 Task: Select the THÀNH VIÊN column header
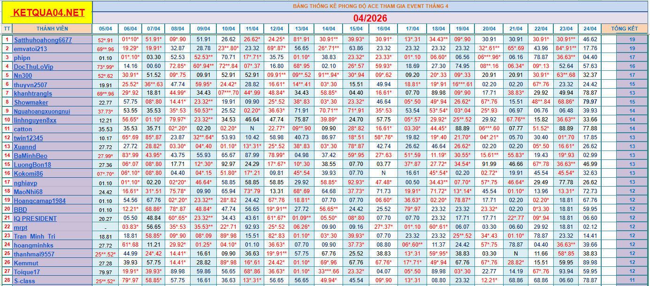tap(52, 29)
